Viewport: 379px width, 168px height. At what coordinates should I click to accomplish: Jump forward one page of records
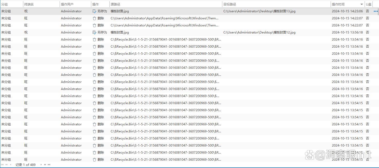[45, 165]
